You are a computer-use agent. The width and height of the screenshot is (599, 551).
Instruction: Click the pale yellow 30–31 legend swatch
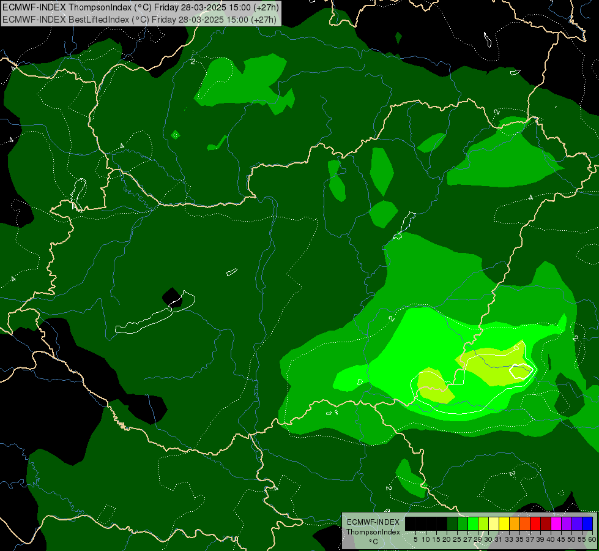point(494,523)
